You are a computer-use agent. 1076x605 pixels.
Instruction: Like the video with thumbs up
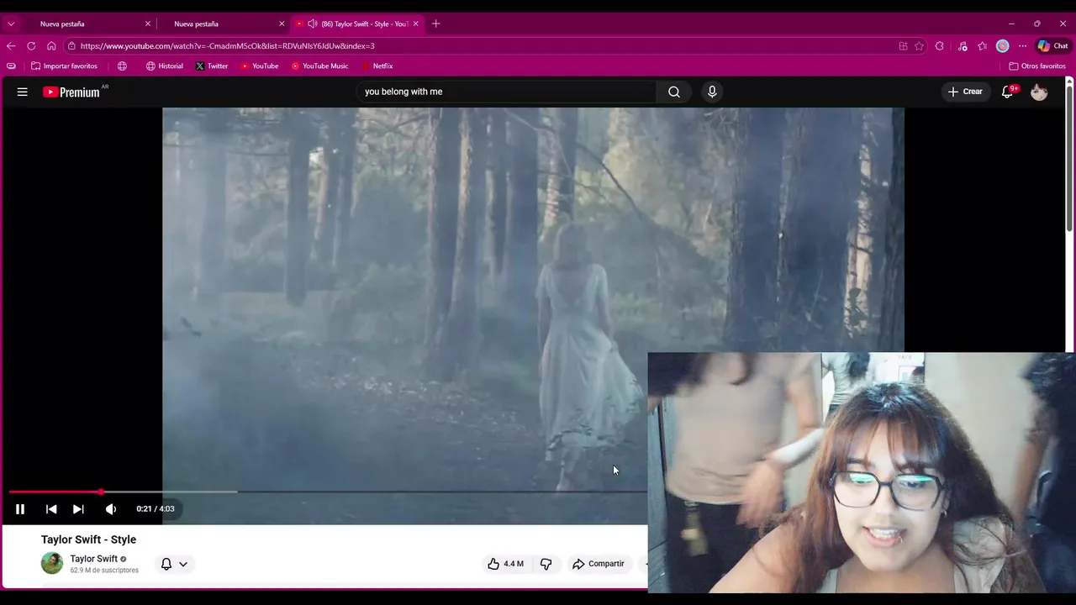click(x=506, y=564)
